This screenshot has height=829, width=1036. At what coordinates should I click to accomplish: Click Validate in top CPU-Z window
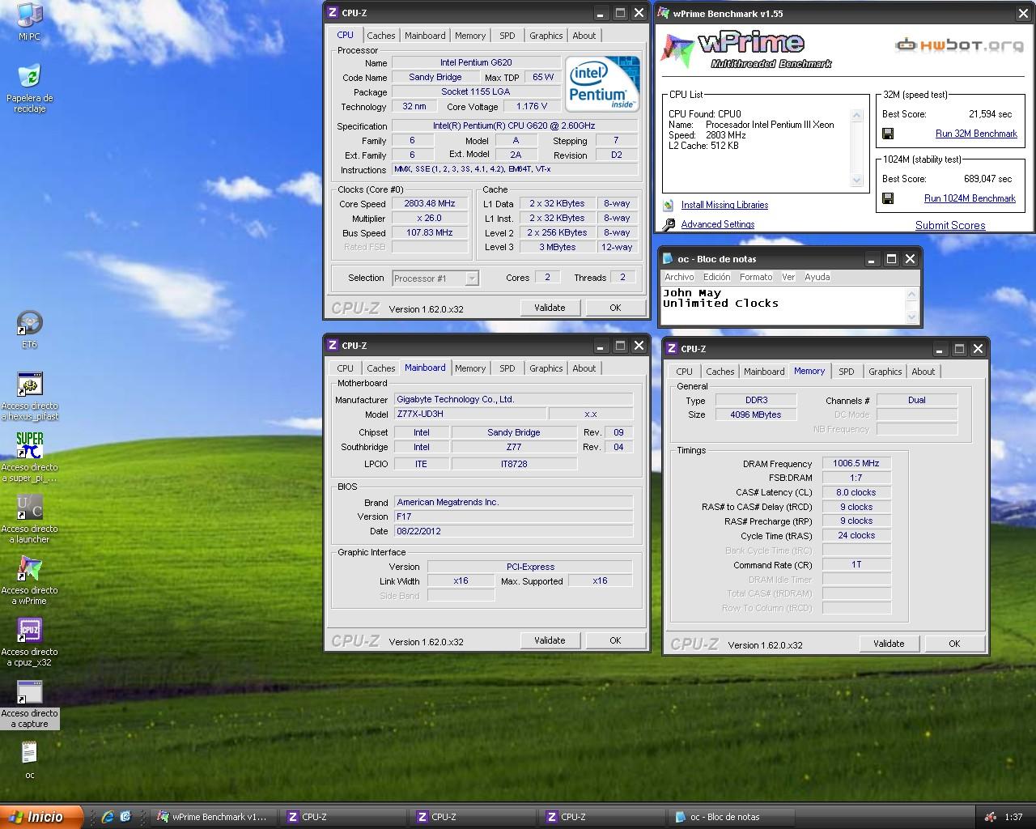coord(550,308)
